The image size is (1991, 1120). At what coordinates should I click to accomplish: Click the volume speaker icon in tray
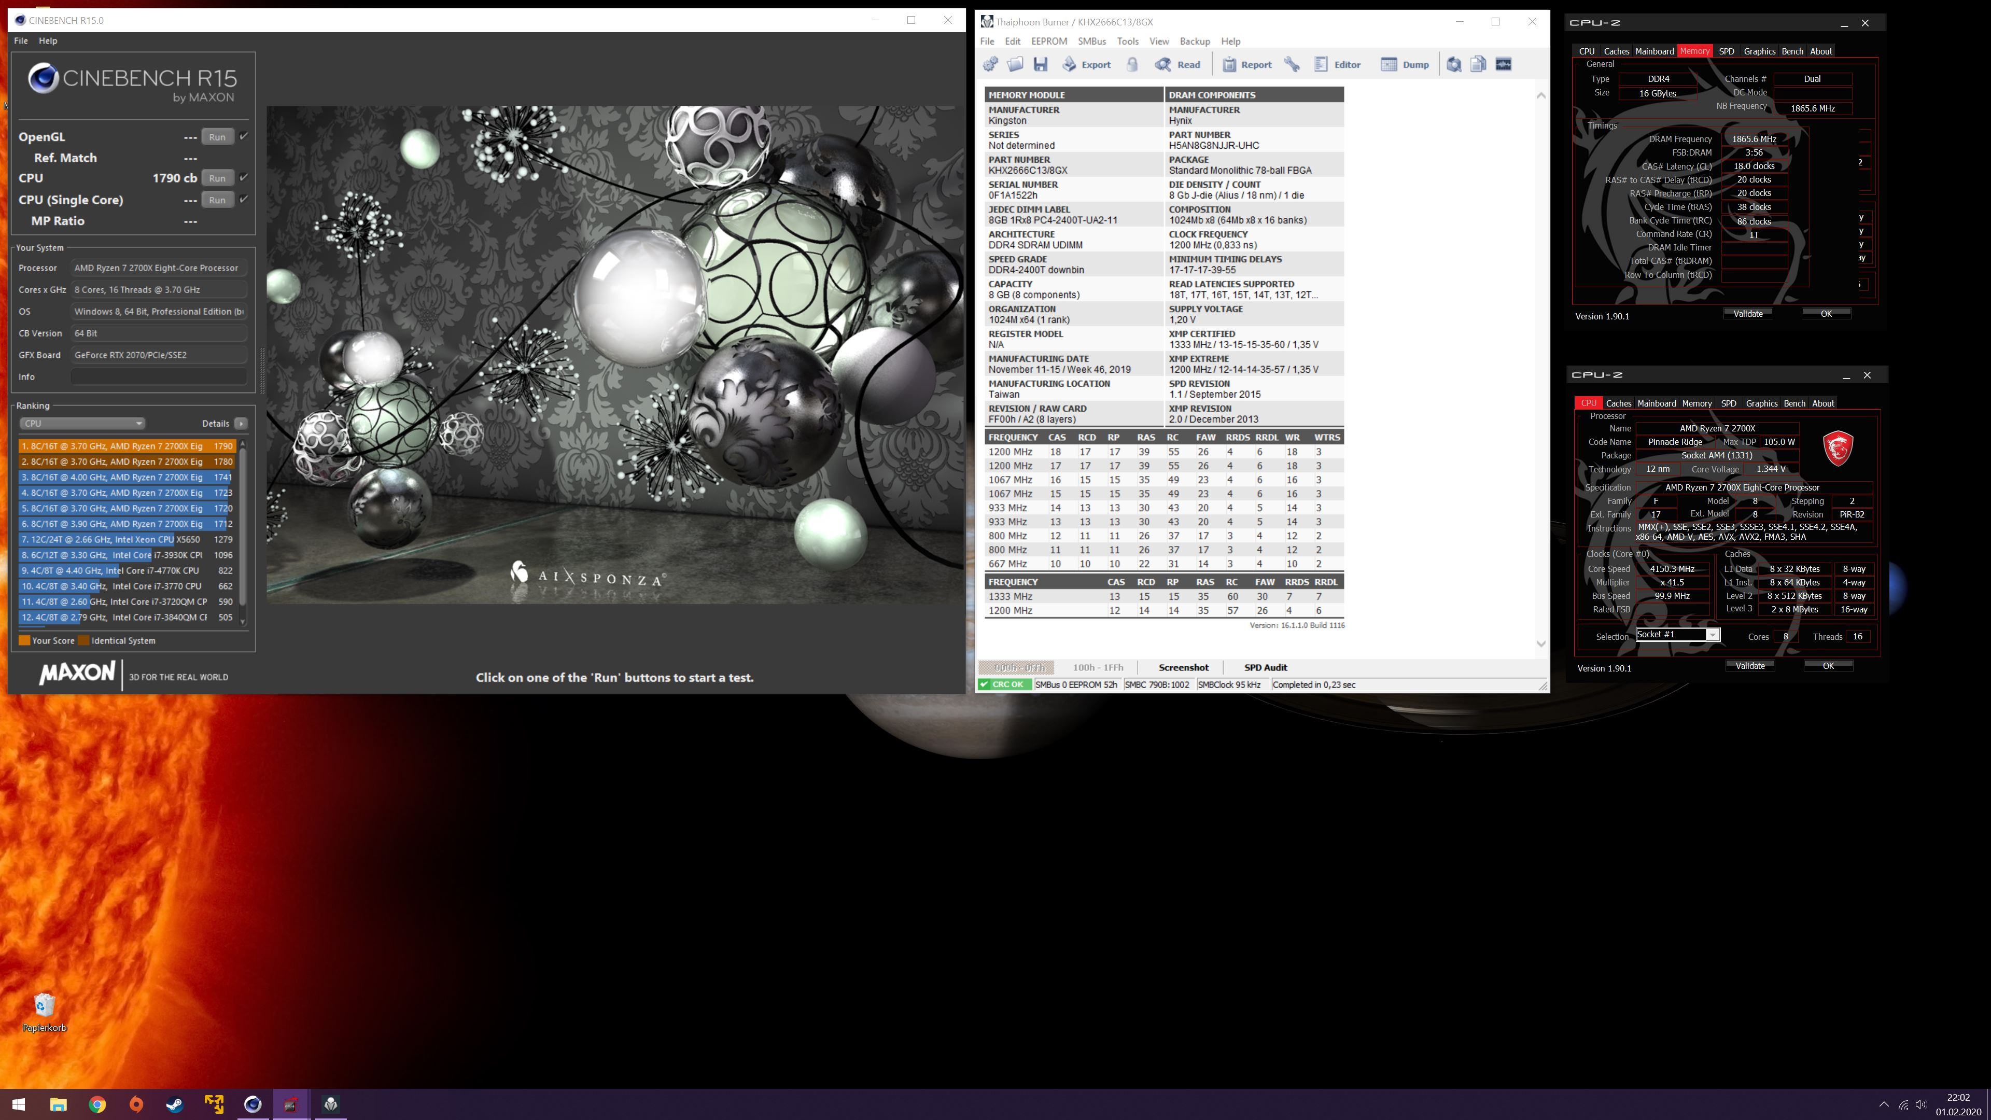1920,1104
